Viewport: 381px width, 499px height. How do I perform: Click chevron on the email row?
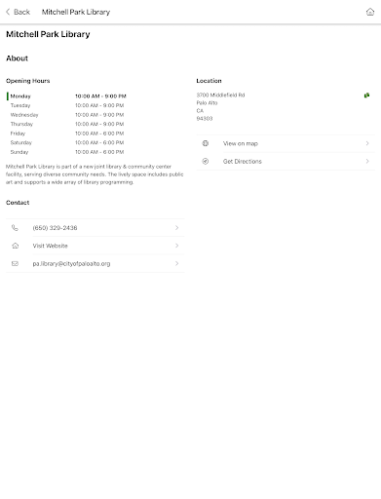pyautogui.click(x=176, y=263)
